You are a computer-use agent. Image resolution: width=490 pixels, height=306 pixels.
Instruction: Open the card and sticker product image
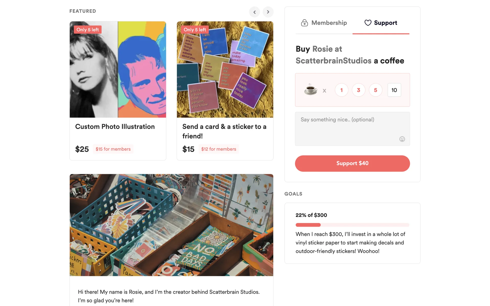pos(225,69)
